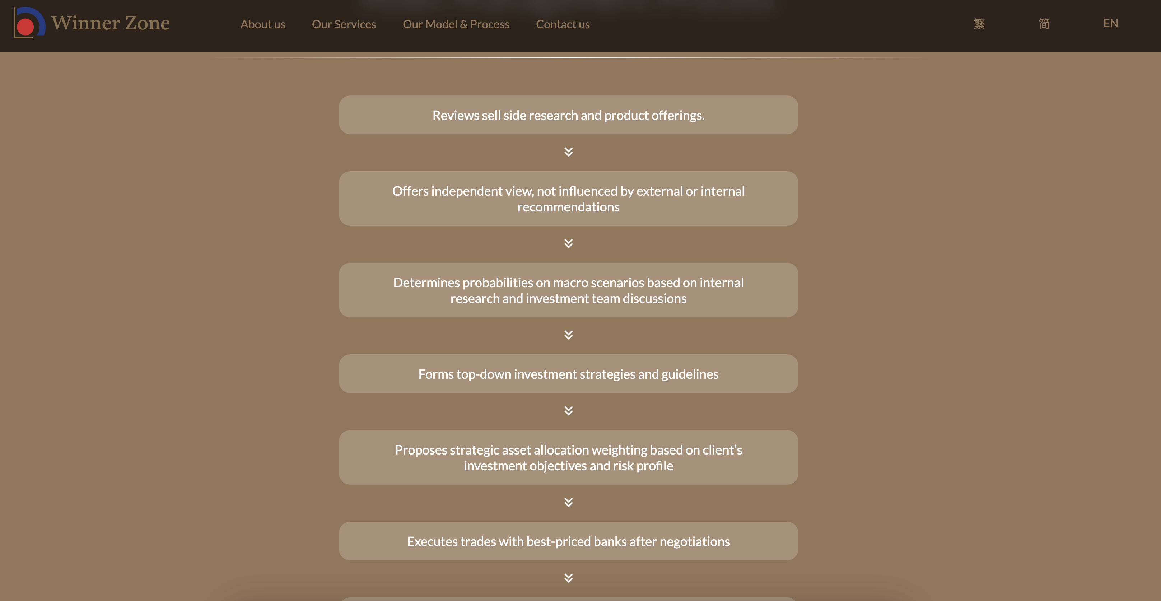This screenshot has width=1161, height=601.
Task: Click the Winner Zone brand name text
Action: click(x=111, y=23)
